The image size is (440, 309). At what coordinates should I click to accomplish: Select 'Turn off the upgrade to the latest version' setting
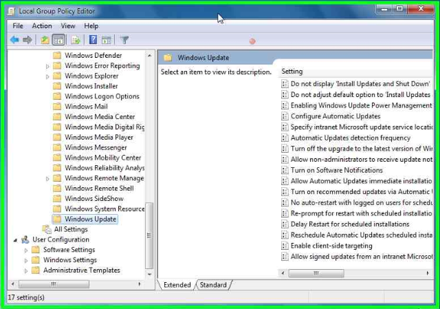(x=362, y=149)
